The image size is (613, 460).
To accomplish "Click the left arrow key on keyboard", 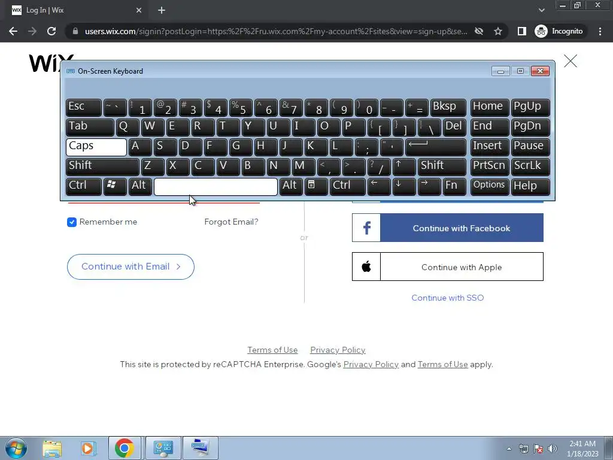I will click(379, 187).
